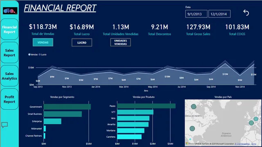This screenshot has width=262, height=147.
Task: Navigate to the Profit Report page
Action: (x=9, y=99)
